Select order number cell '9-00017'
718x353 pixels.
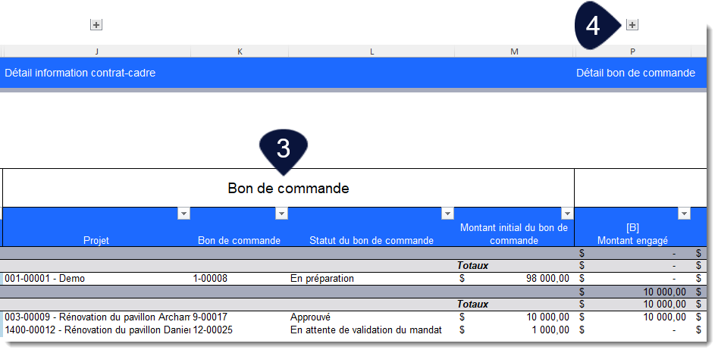[x=240, y=317]
